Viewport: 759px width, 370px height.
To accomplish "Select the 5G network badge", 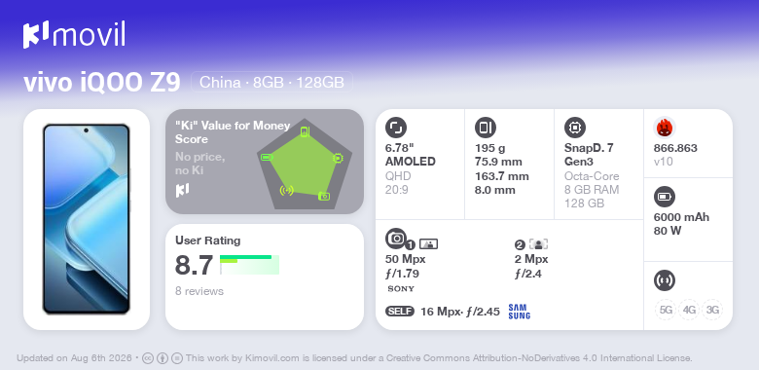I will click(666, 310).
